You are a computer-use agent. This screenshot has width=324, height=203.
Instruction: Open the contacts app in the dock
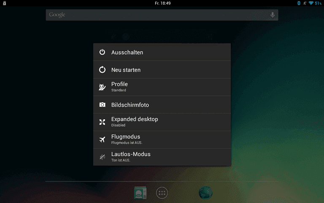pos(140,193)
